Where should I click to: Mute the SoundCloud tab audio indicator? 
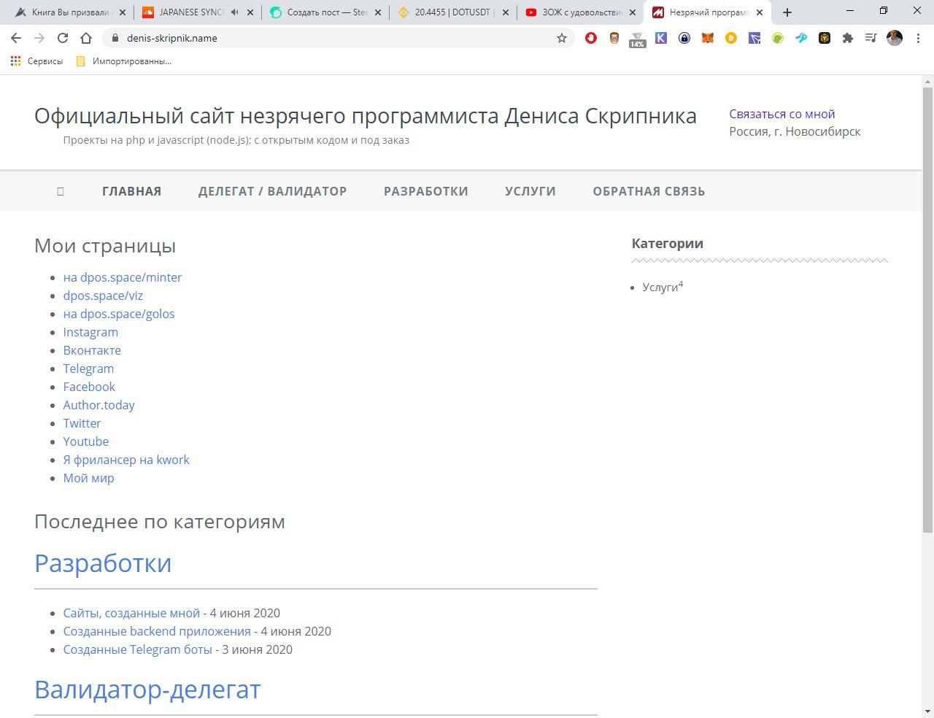click(235, 12)
